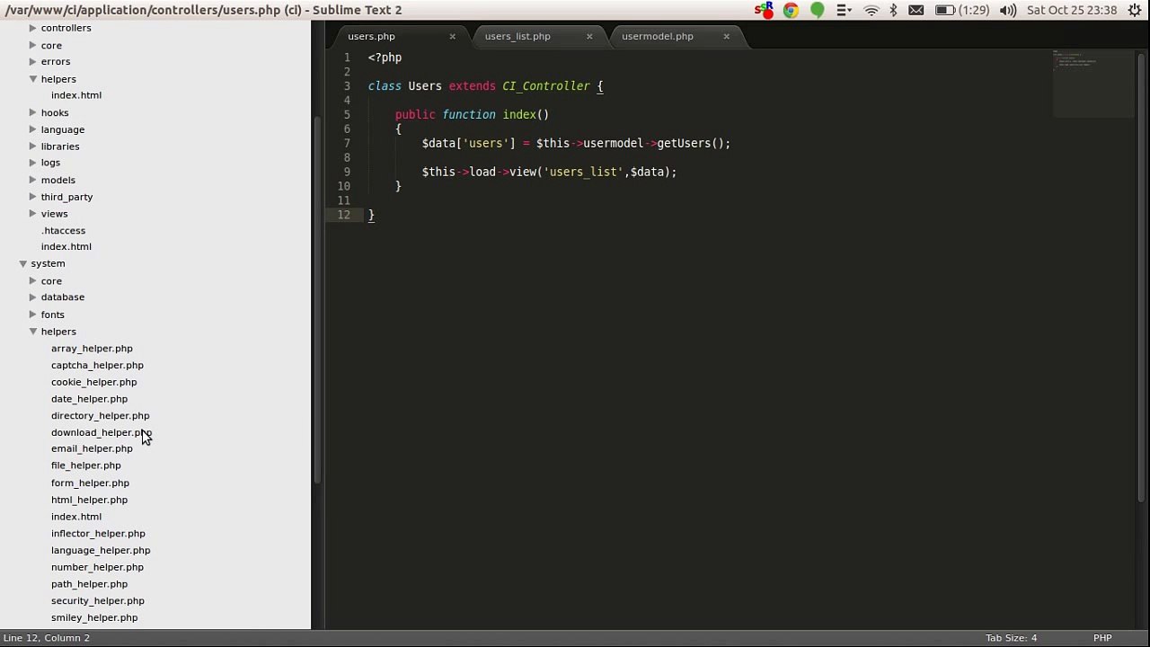Open smiley_helper.php file
1150x647 pixels.
(94, 618)
